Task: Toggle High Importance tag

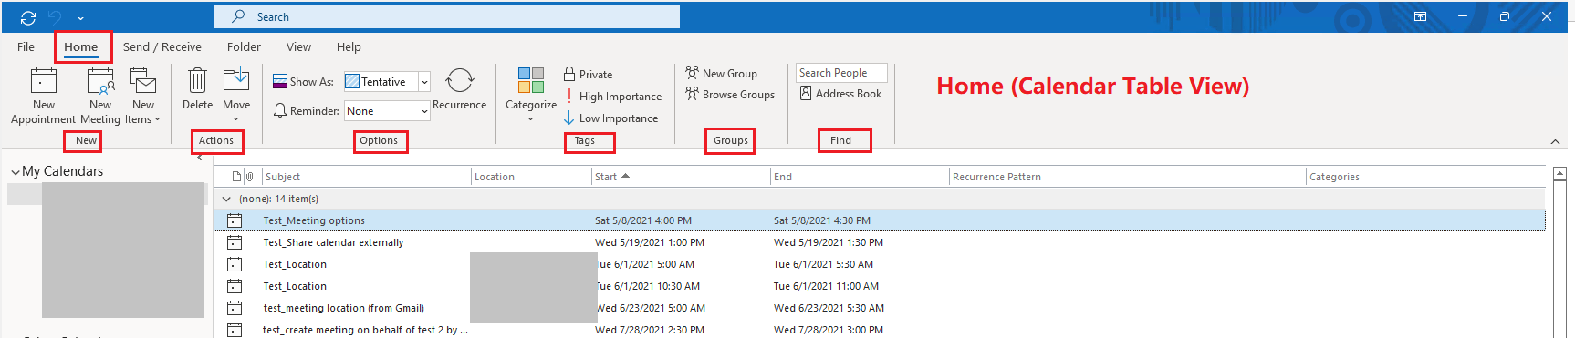Action: coord(613,97)
